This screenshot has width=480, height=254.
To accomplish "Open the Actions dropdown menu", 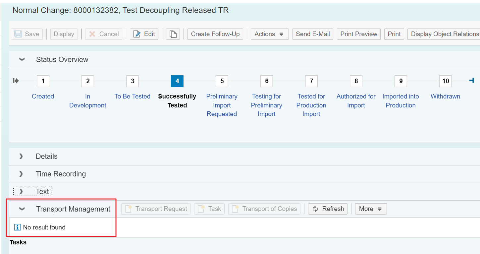I will (x=269, y=34).
